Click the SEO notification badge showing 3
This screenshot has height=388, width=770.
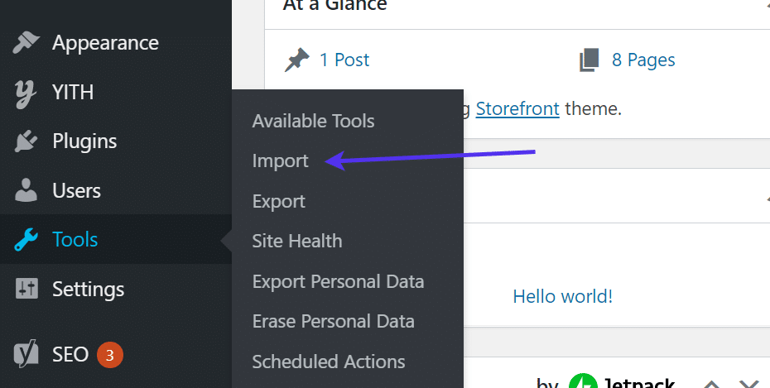pyautogui.click(x=110, y=355)
